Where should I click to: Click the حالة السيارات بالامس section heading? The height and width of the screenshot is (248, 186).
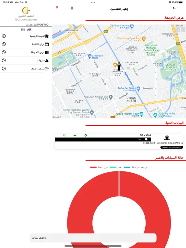[169, 158]
